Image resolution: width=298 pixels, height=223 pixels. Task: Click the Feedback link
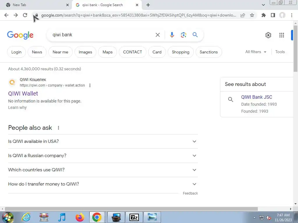[190, 193]
